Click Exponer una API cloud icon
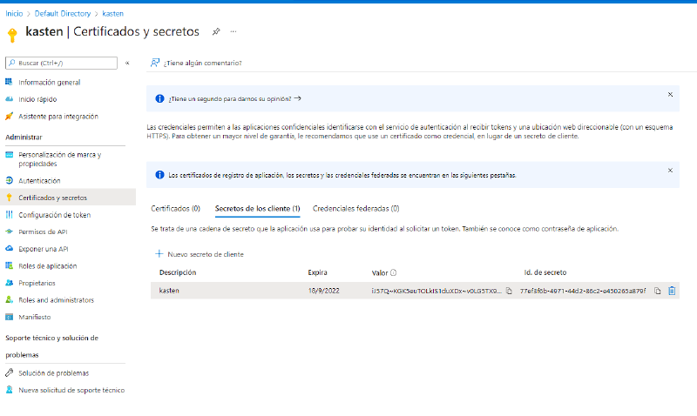697x416 pixels. tap(9, 249)
